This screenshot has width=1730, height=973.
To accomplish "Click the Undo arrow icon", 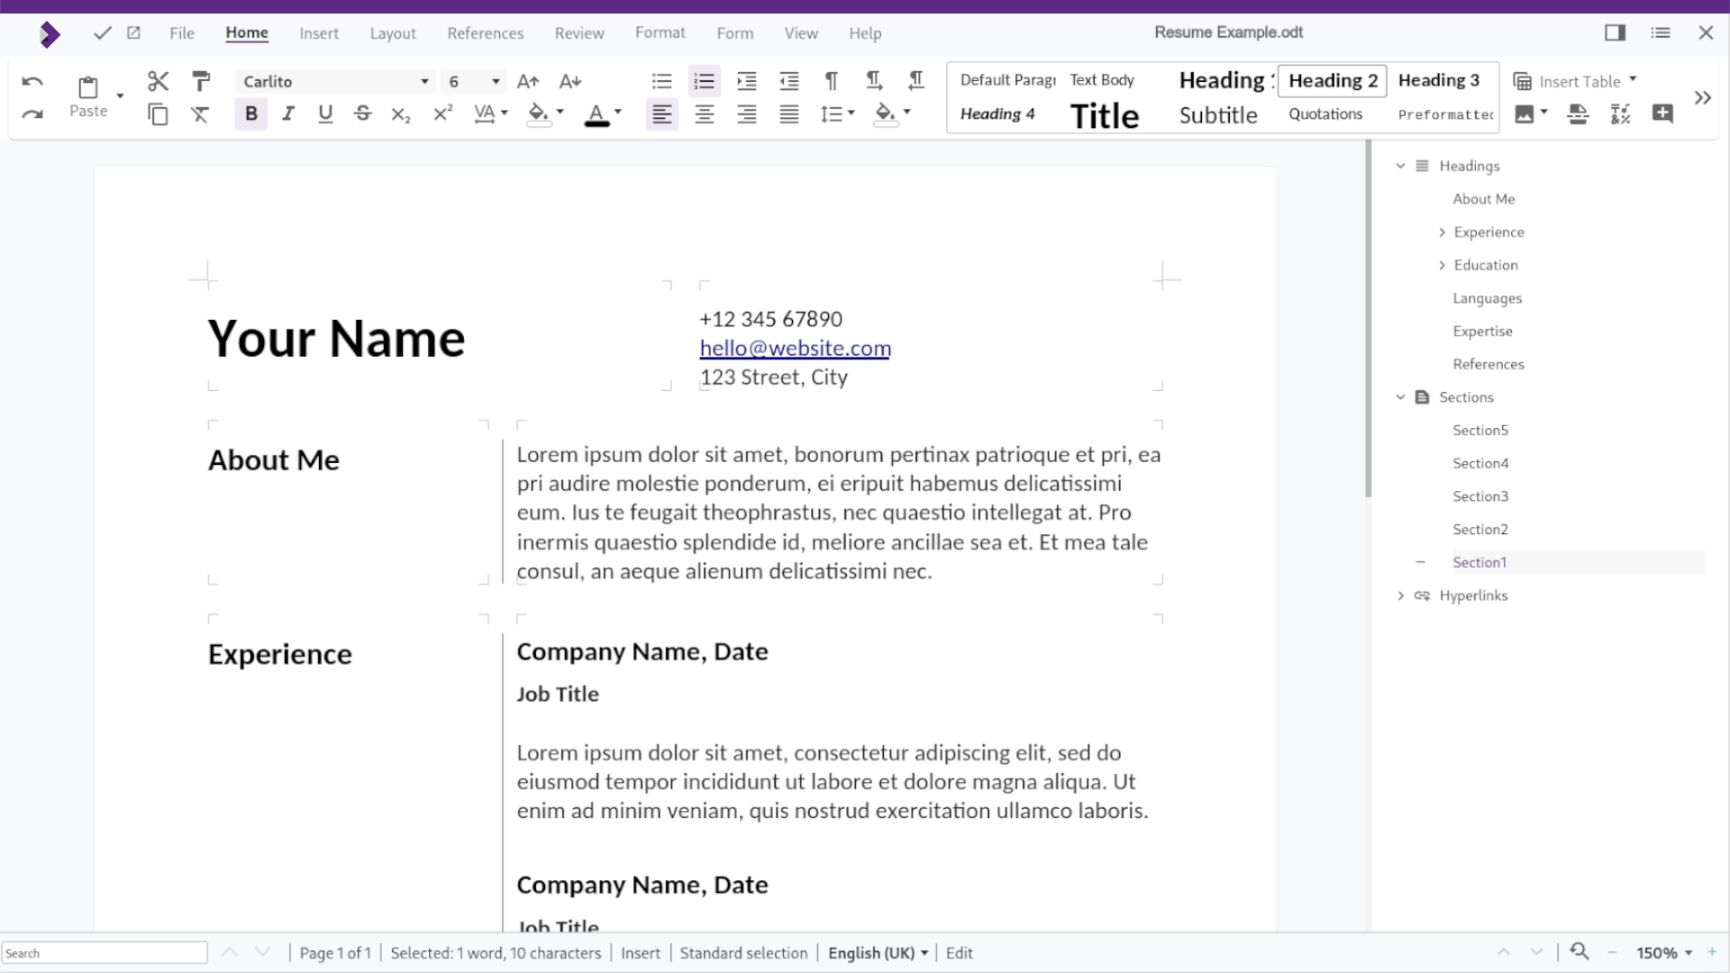I will pos(32,82).
